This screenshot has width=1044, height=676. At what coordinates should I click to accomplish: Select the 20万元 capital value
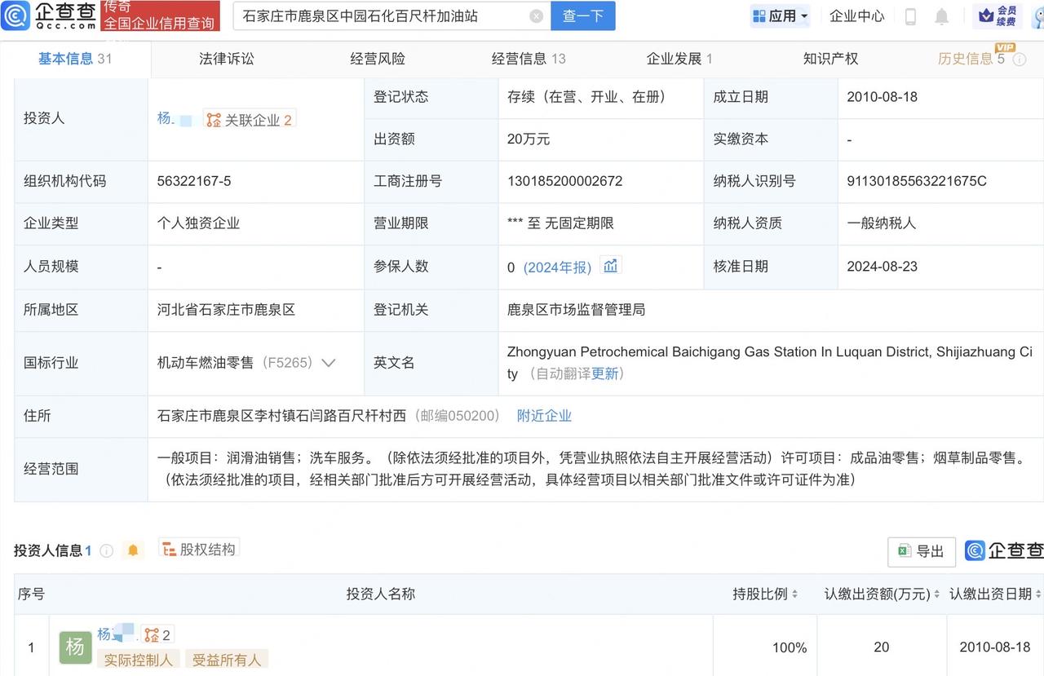[529, 139]
